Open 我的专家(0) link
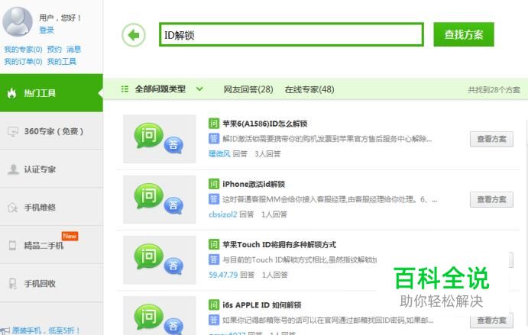 (23, 50)
